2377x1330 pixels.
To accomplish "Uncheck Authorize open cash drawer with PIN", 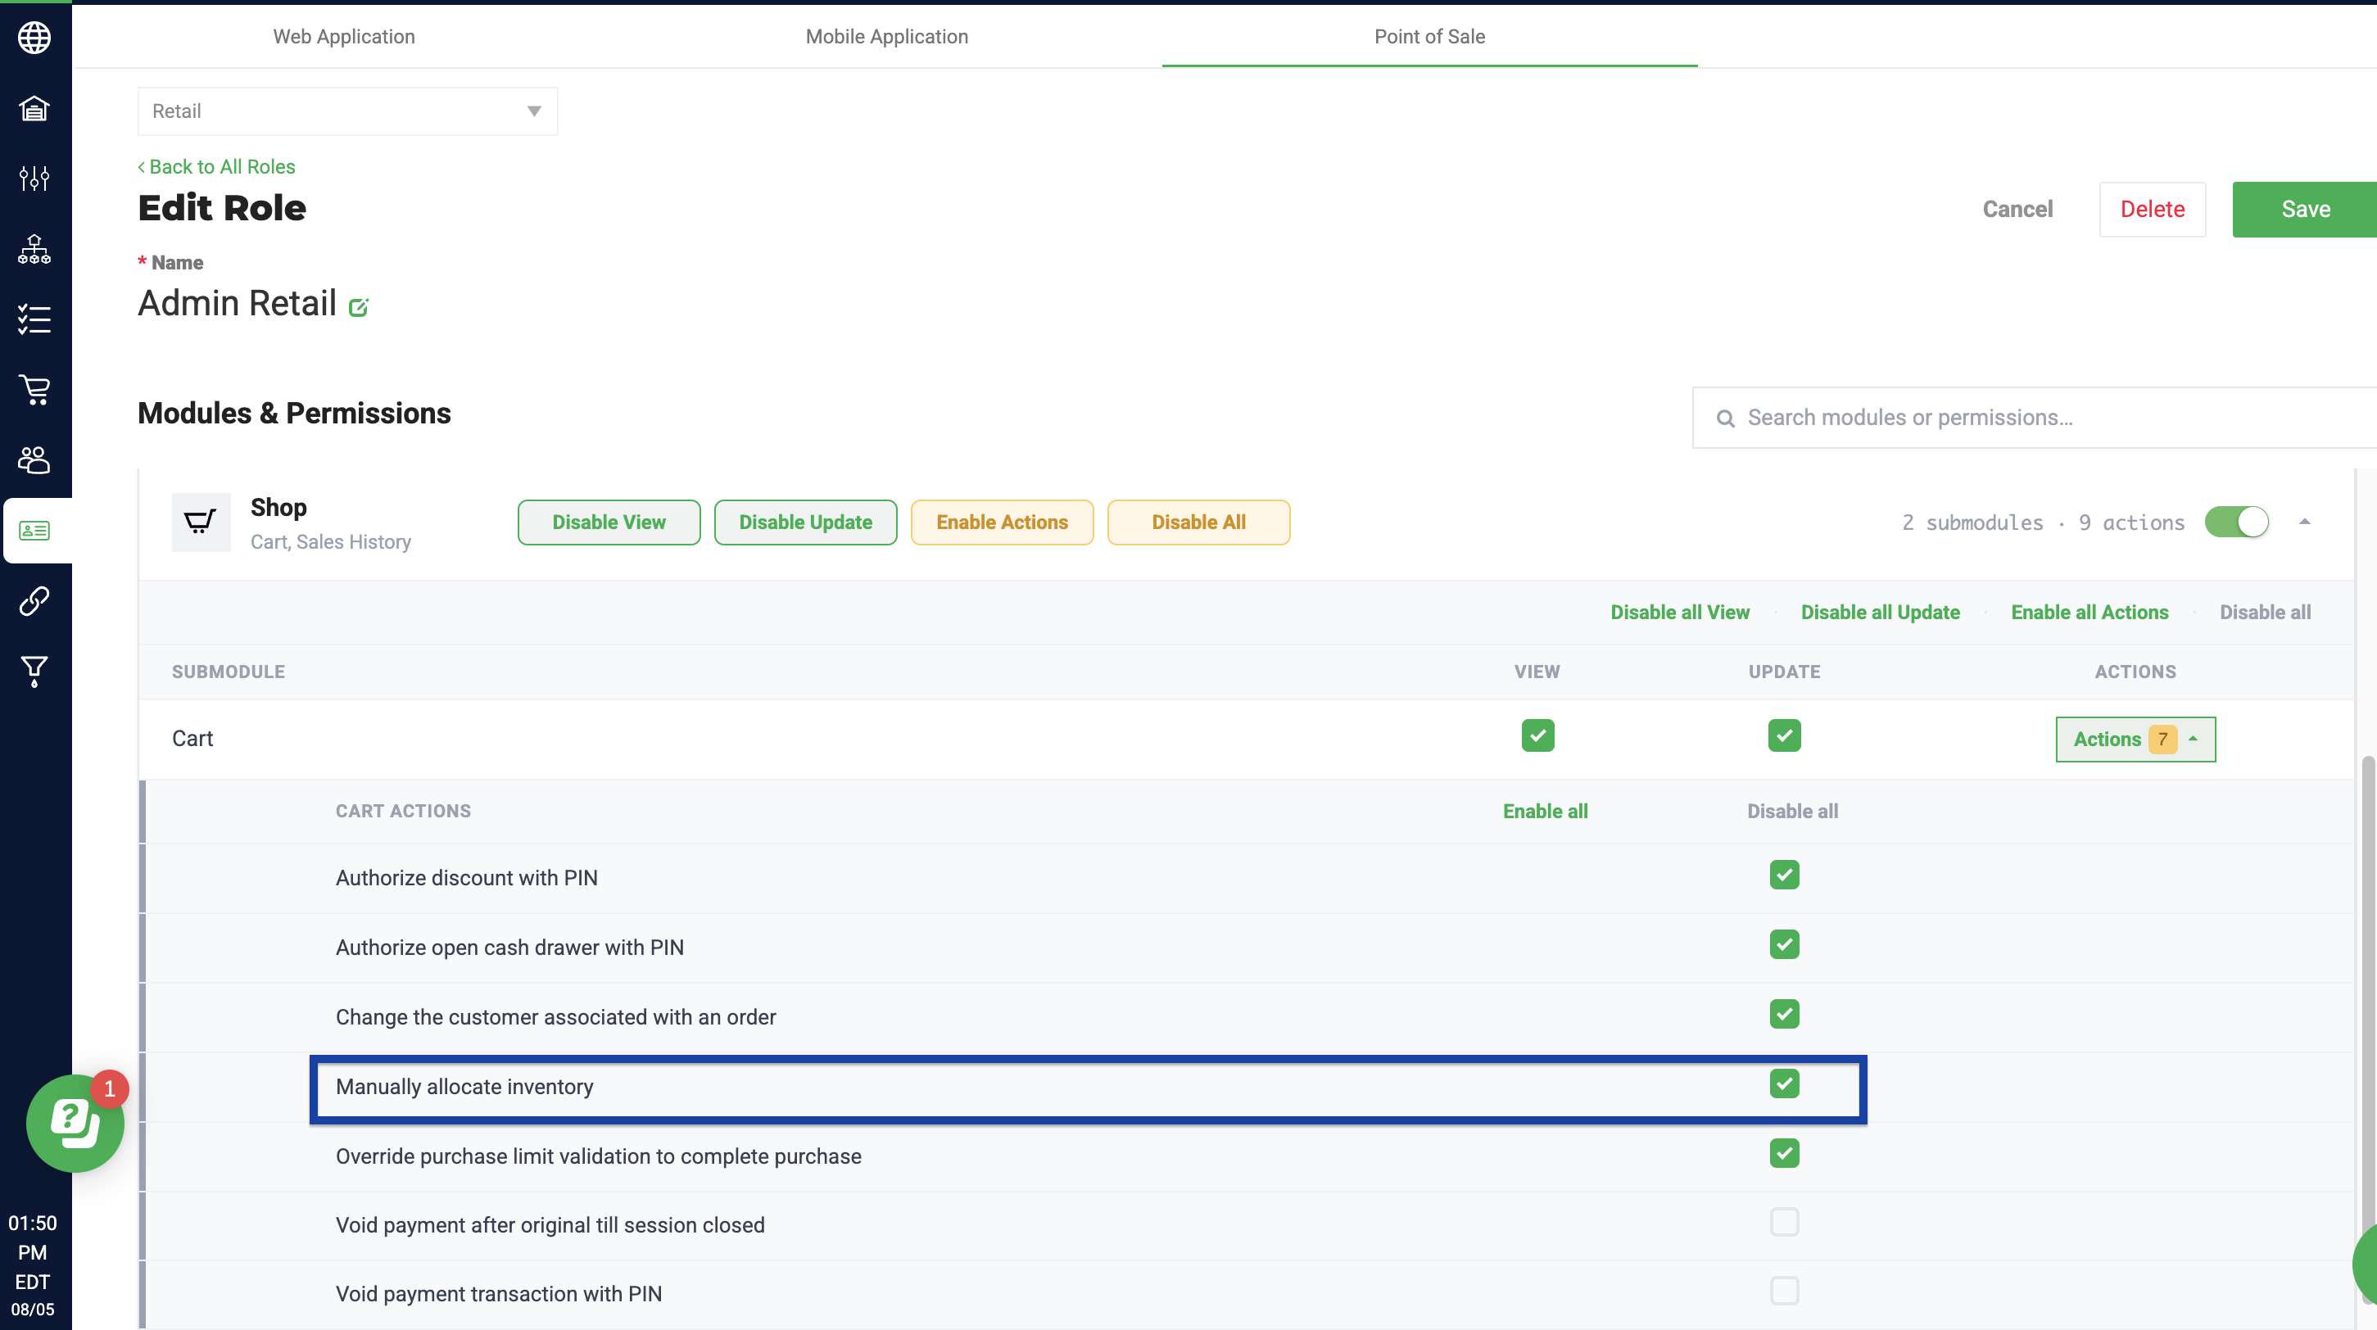I will point(1784,944).
